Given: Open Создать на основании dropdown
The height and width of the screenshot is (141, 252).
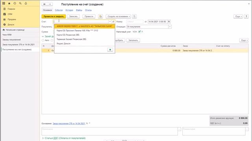Looking at the screenshot, I should click(x=118, y=16).
